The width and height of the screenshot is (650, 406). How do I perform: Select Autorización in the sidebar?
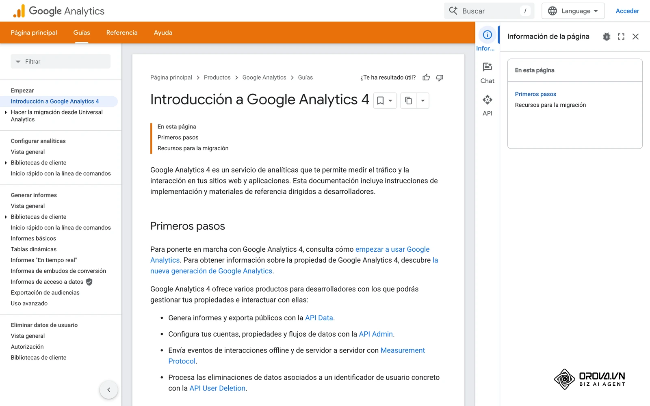click(27, 347)
